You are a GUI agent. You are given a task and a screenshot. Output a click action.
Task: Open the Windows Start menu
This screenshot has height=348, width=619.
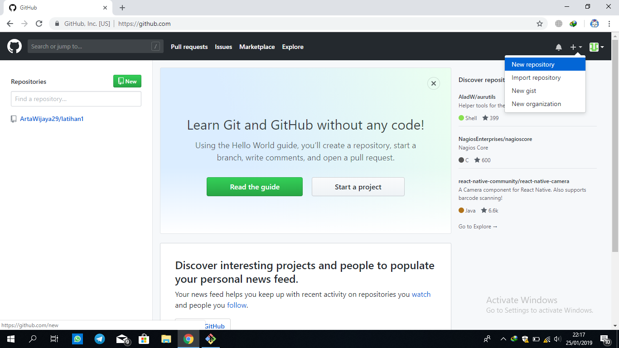point(10,339)
